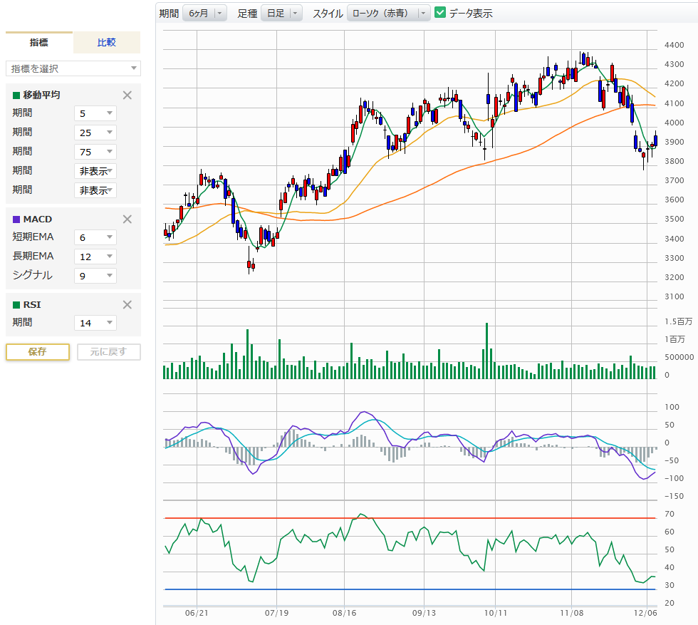Open the スタイル ローソク dropdown
Image resolution: width=698 pixels, height=625 pixels.
click(x=389, y=13)
